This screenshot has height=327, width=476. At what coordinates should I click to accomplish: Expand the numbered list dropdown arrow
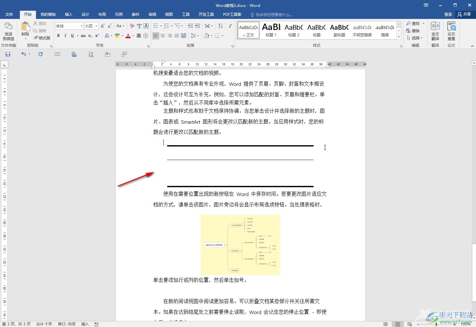click(x=172, y=26)
